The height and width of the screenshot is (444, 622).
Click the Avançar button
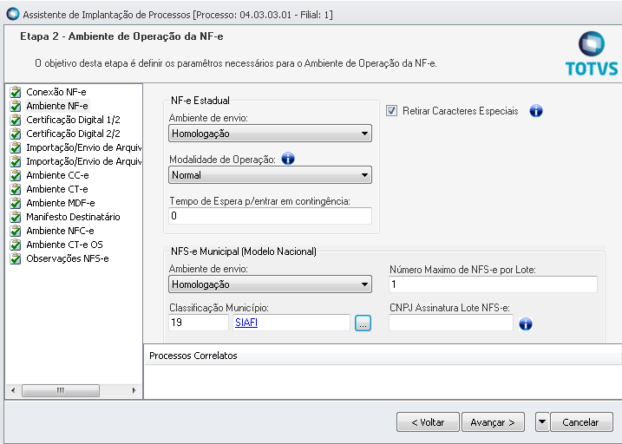[493, 422]
